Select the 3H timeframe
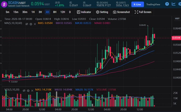 coord(40,12)
